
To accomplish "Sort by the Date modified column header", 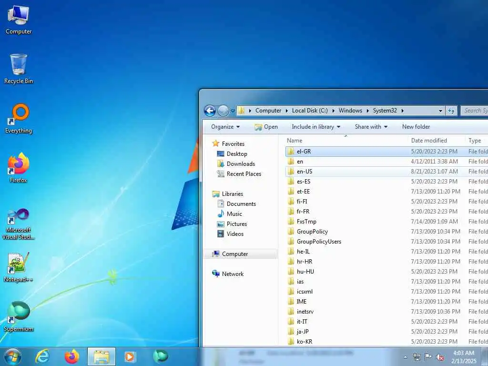I will (437, 141).
